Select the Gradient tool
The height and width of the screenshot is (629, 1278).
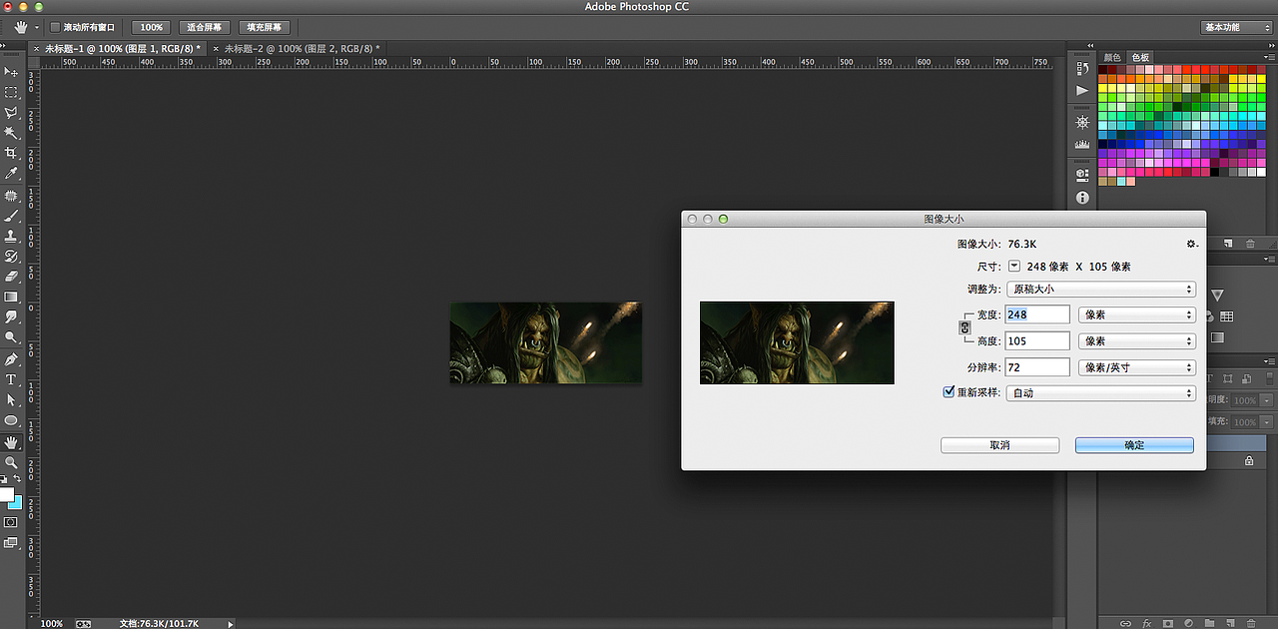coord(11,298)
